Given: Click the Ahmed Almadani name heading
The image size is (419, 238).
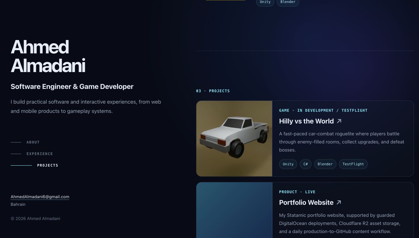Looking at the screenshot, I should pos(48,56).
